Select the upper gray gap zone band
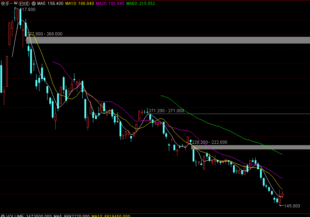The width and height of the screenshot is (310, 217). tap(170, 40)
